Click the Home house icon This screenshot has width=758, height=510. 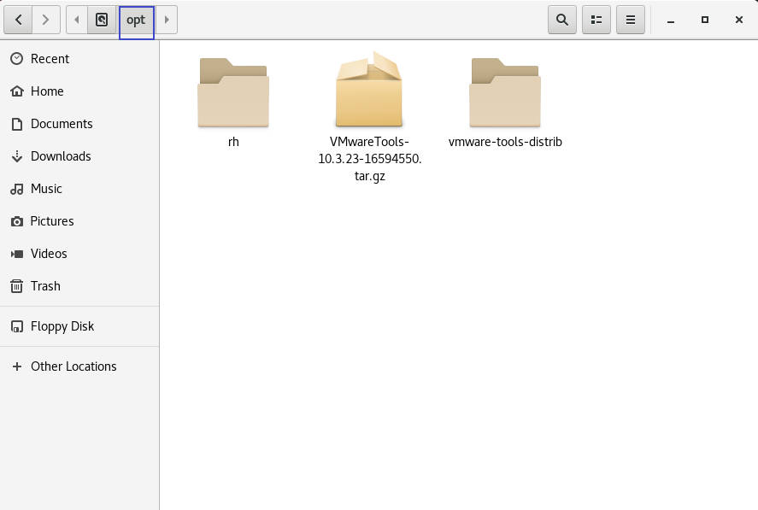click(x=17, y=91)
